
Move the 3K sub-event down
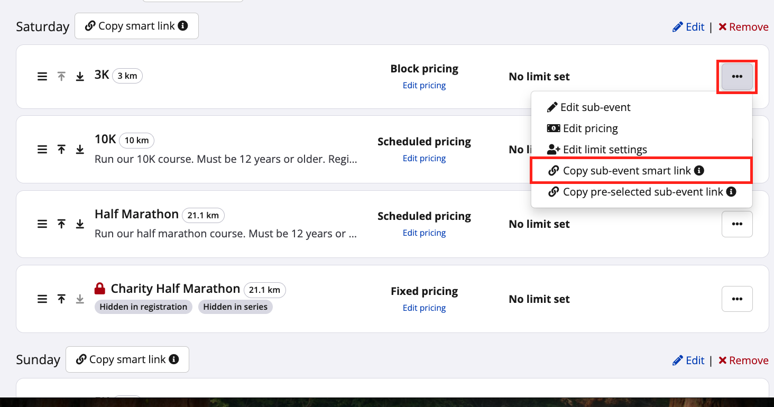point(80,77)
